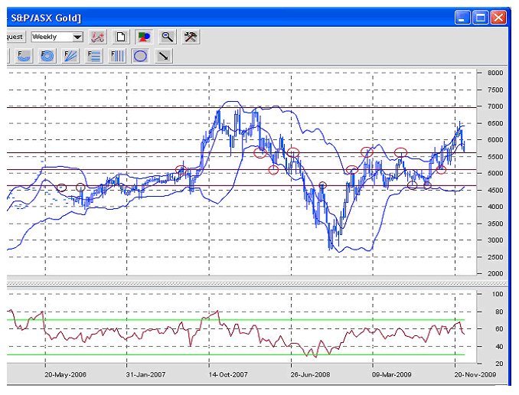Select the Fibonacci arcs tool

click(x=24, y=56)
